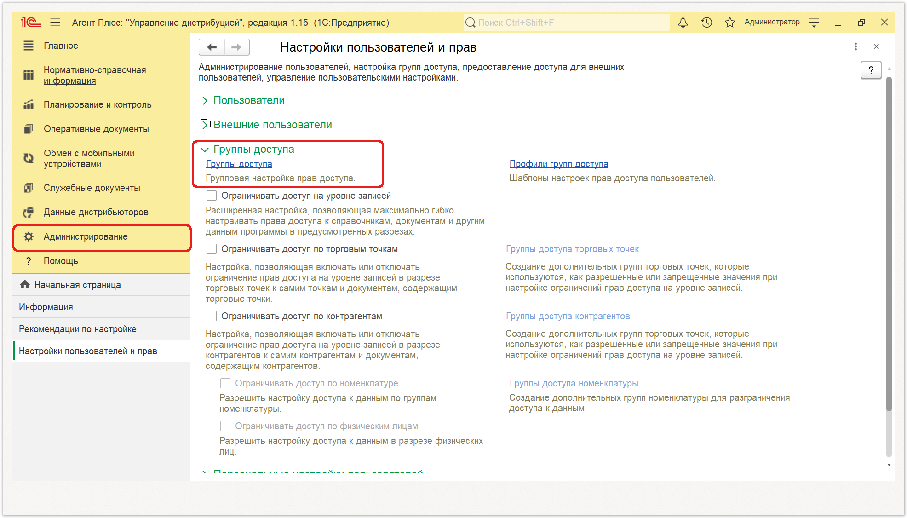Click Помощь question mark icon
This screenshot has height=518, width=907.
[x=29, y=261]
